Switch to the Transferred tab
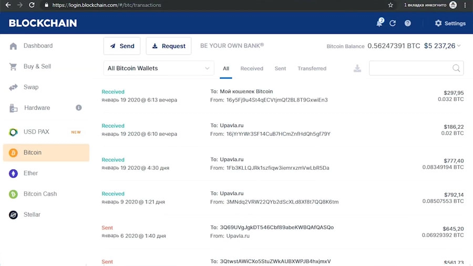The width and height of the screenshot is (473, 266). point(312,68)
